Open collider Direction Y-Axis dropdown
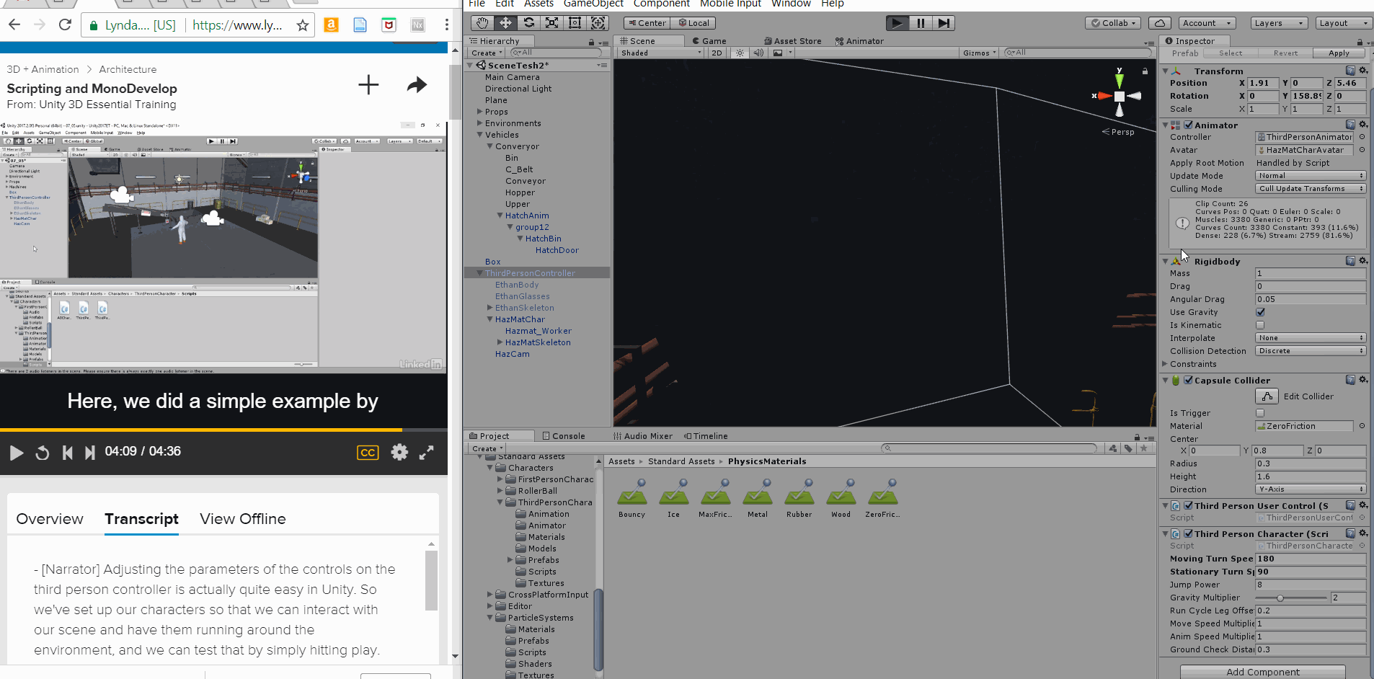1374x679 pixels. (1311, 489)
